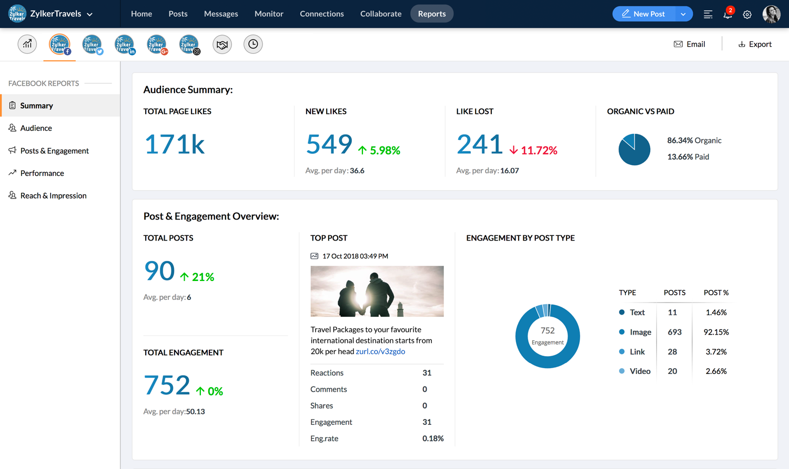Click the Organic vs Paid pie chart

click(x=634, y=149)
